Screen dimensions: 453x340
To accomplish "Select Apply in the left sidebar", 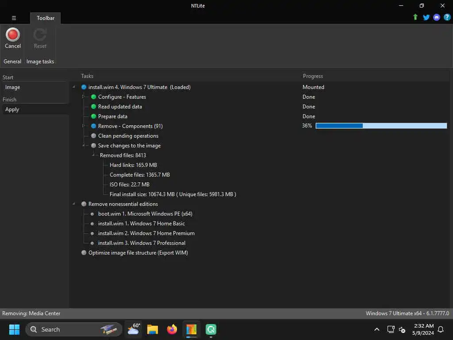I will 12,110.
